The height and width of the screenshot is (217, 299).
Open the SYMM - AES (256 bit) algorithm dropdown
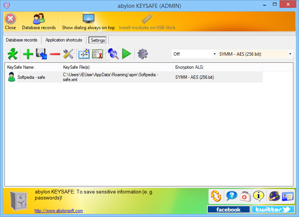[x=255, y=54]
